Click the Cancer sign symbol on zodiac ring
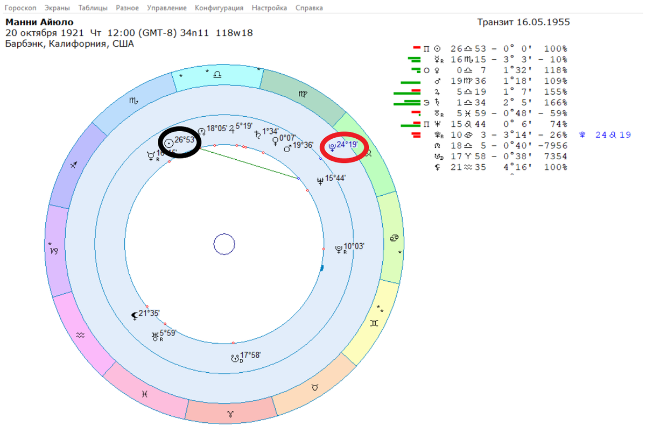This screenshot has width=646, height=433. [x=394, y=238]
